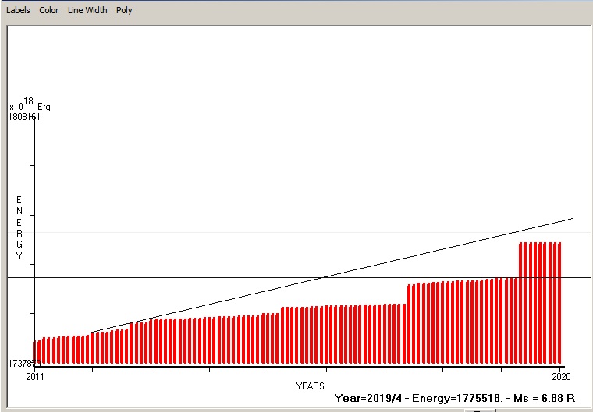Open the Line Width menu
Viewport: 593px width, 412px height.
(87, 10)
